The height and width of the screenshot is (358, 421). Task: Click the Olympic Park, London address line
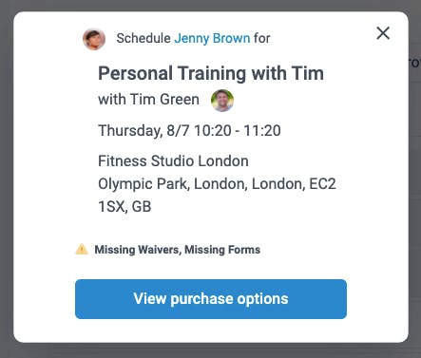tap(217, 184)
